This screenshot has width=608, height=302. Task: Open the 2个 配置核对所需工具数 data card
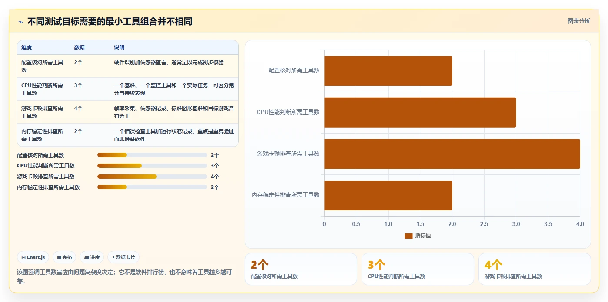coord(301,269)
